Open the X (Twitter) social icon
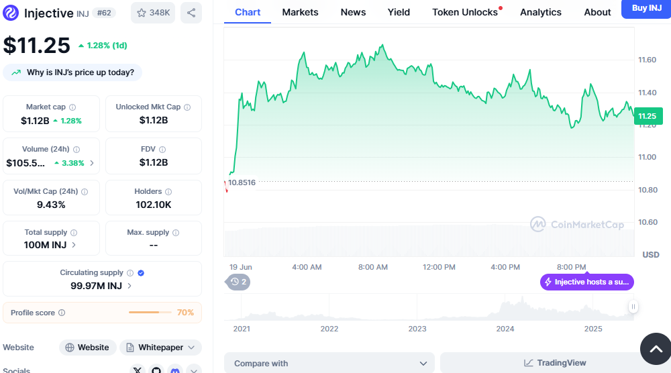Image resolution: width=671 pixels, height=373 pixels. 138,370
